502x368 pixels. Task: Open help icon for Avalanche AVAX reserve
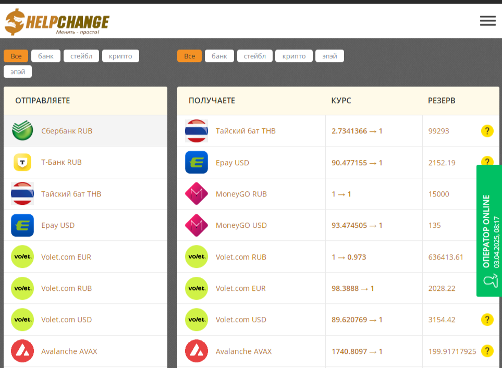click(x=487, y=351)
